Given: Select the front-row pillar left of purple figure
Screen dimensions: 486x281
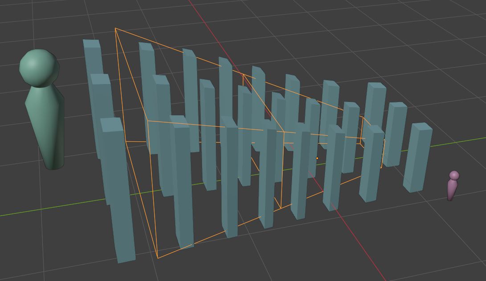Looking at the screenshot, I should [x=371, y=164].
